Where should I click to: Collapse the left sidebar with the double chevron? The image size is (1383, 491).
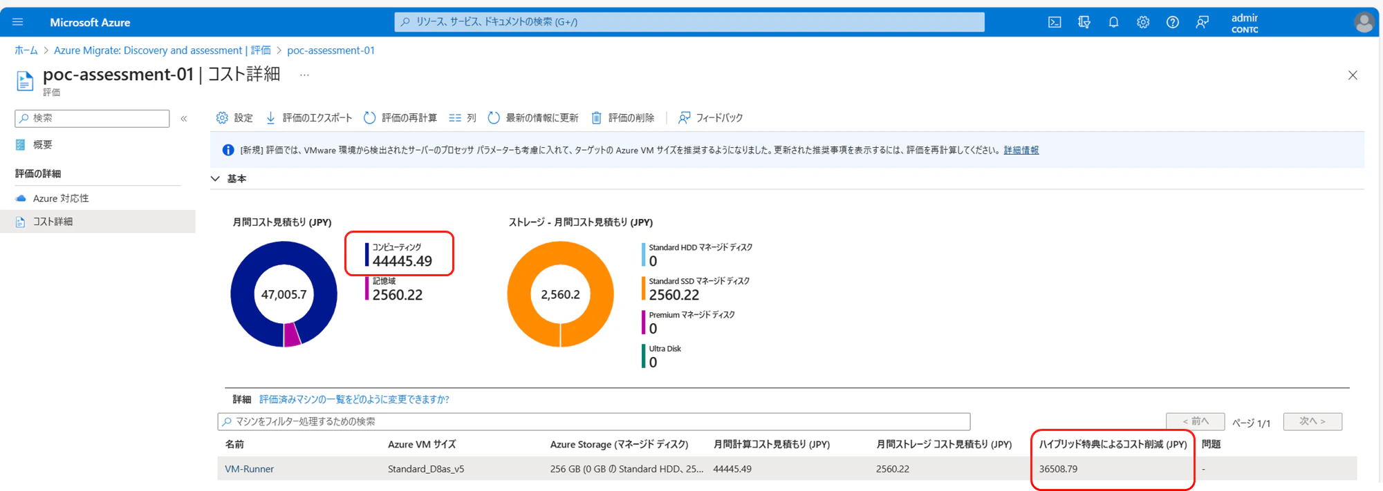click(x=184, y=119)
